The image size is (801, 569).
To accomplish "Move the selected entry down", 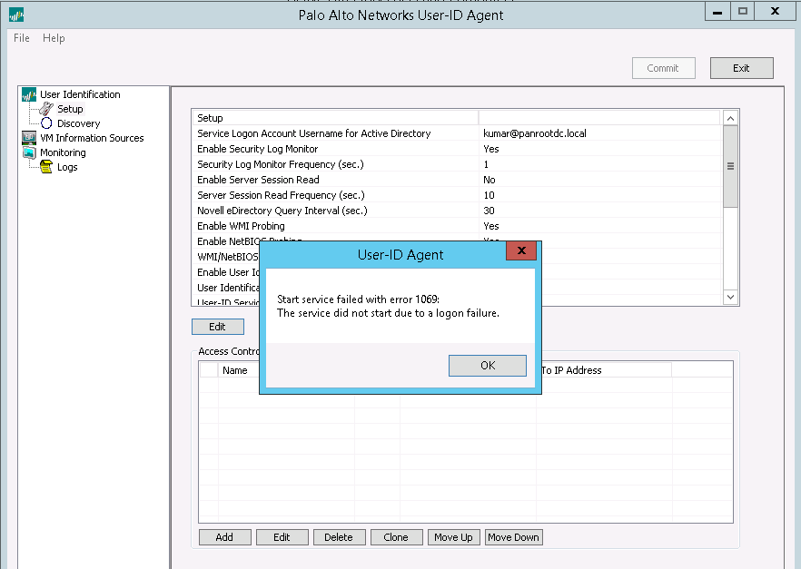I will 513,536.
